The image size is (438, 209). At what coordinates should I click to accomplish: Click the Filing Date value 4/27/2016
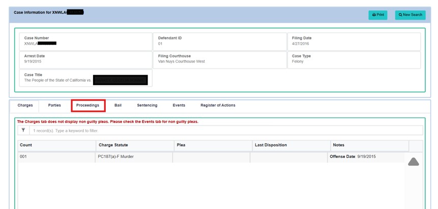(301, 44)
